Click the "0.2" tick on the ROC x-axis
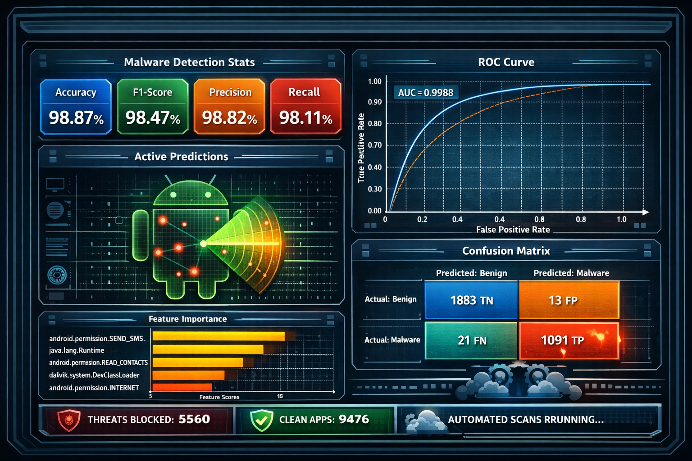This screenshot has height=461, width=692. 422,219
